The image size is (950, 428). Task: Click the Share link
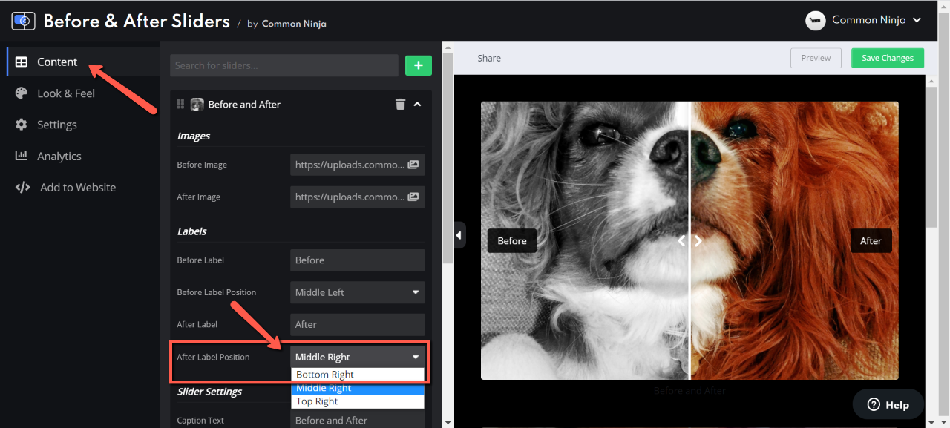click(489, 58)
